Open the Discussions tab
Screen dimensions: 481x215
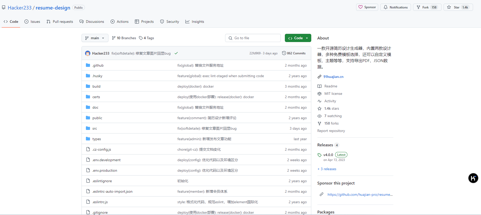tap(92, 22)
